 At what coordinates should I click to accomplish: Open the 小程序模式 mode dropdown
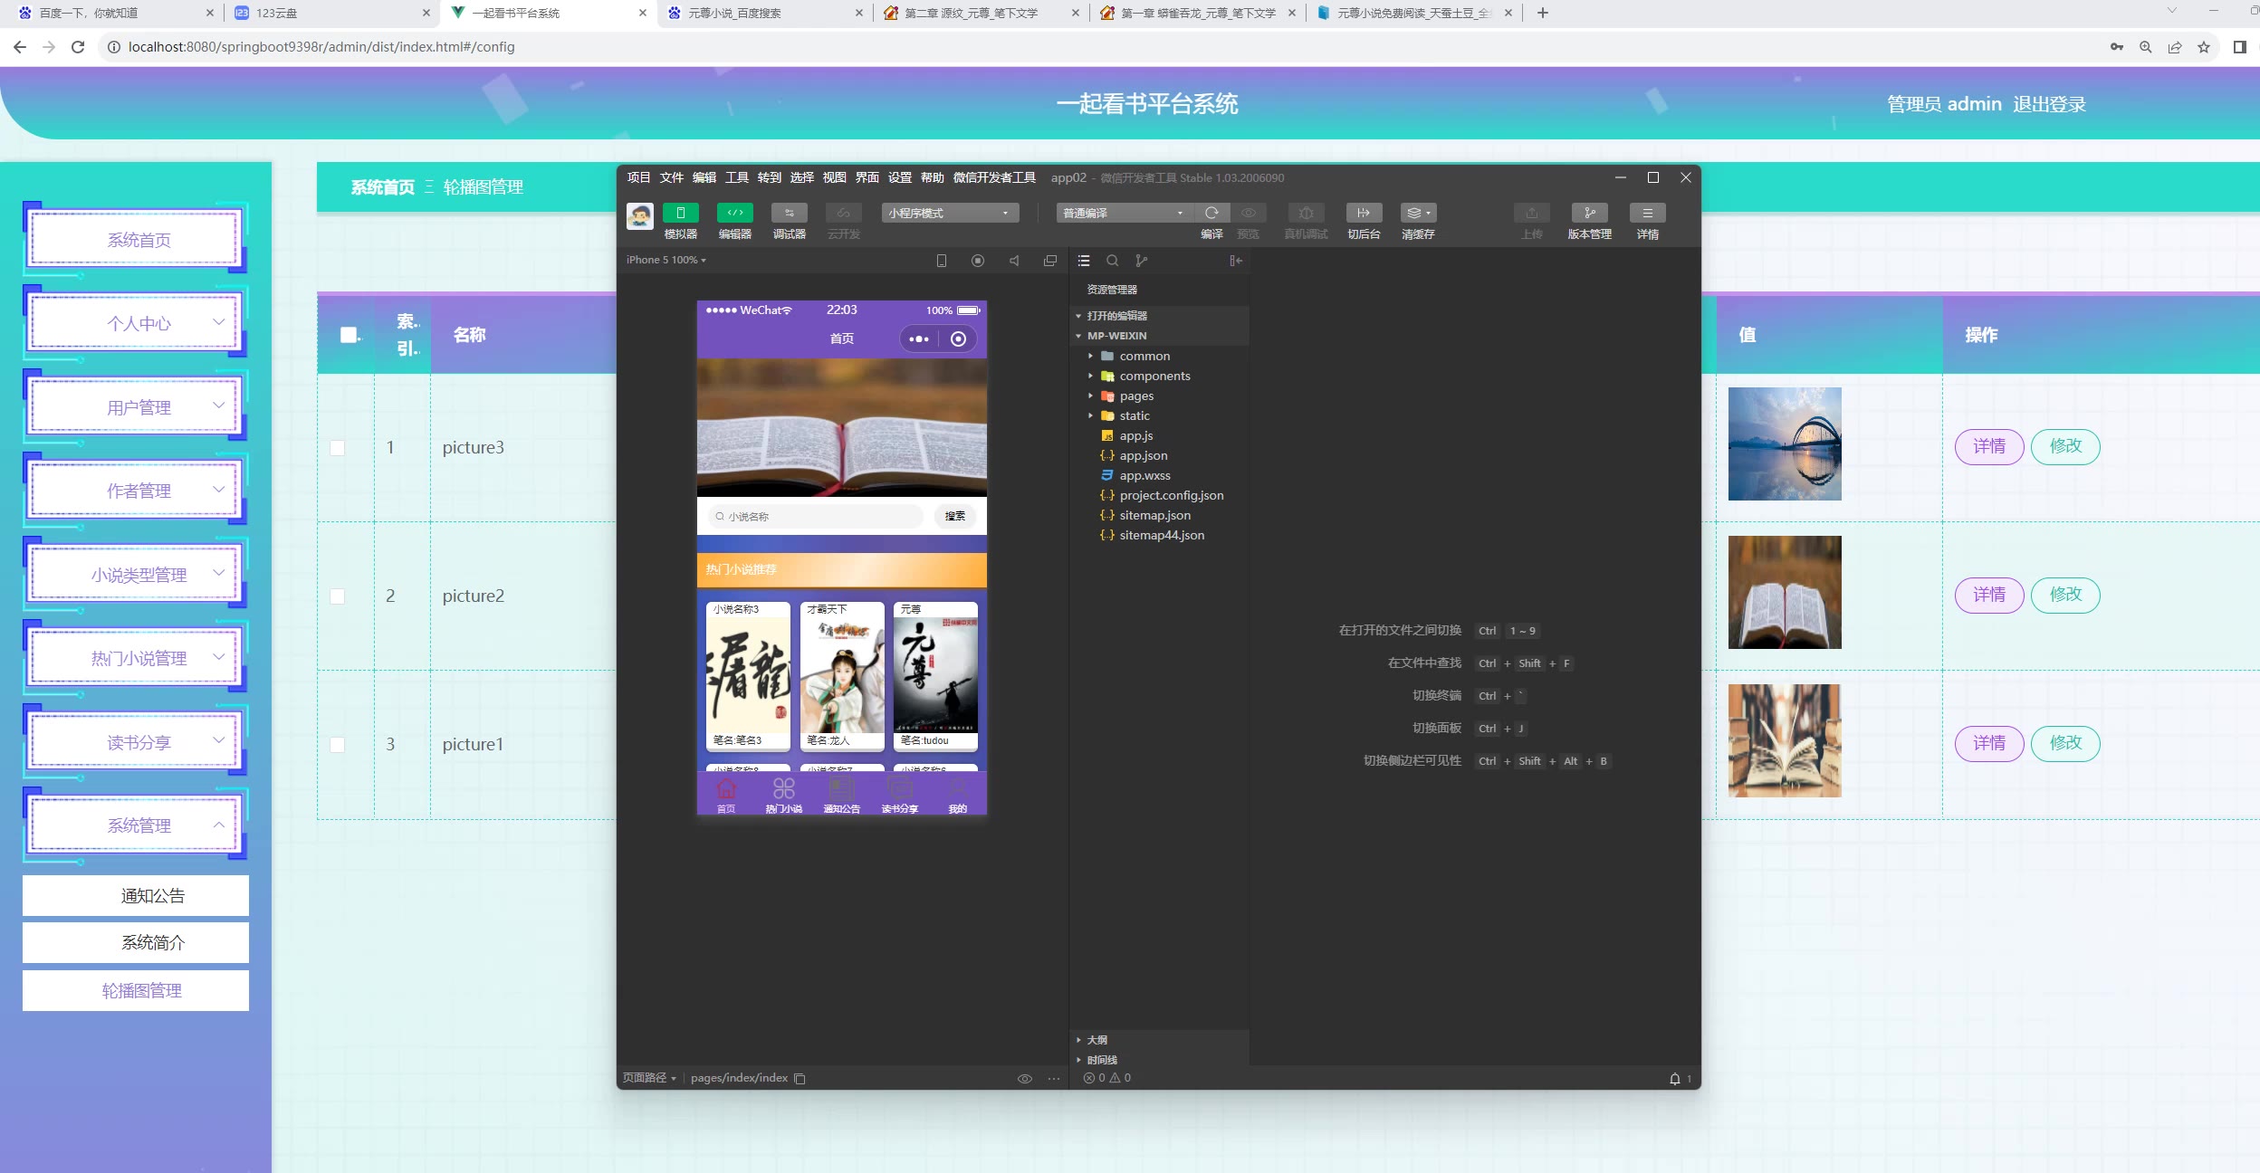[949, 213]
